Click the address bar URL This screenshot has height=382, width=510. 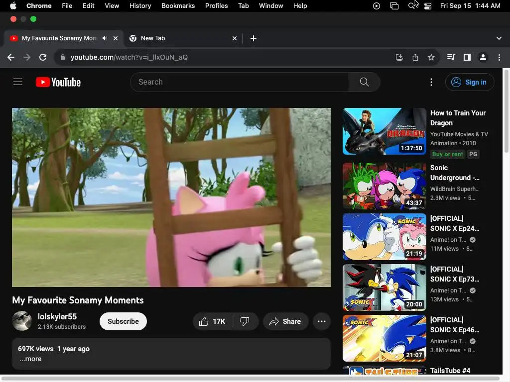[x=129, y=58]
